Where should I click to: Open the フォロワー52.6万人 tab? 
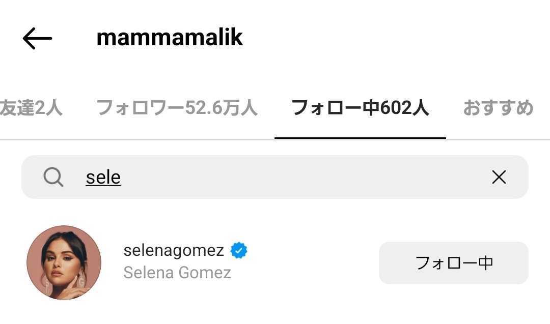coord(177,108)
